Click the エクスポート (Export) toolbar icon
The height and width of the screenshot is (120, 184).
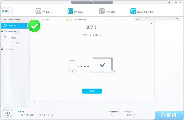coord(38,12)
